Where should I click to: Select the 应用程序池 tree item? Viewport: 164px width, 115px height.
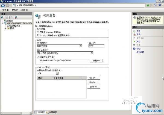tap(15, 26)
